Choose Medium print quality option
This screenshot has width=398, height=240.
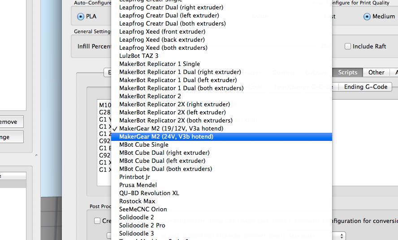coord(367,17)
